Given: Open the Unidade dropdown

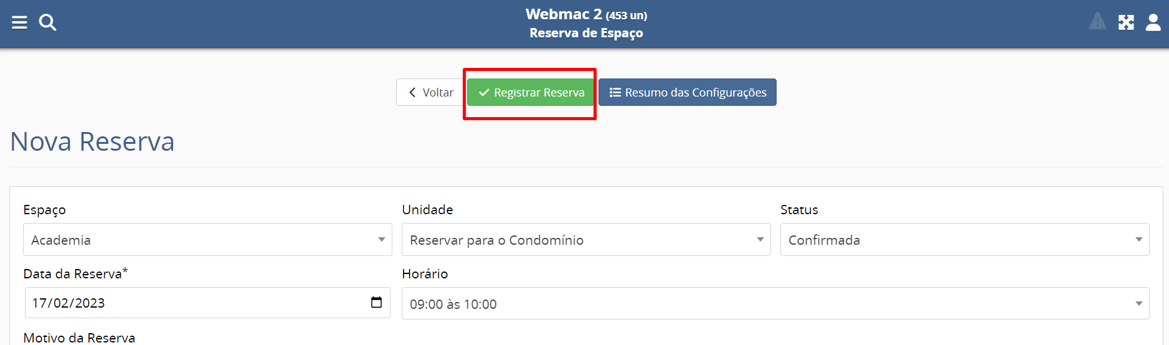Looking at the screenshot, I should pos(586,240).
